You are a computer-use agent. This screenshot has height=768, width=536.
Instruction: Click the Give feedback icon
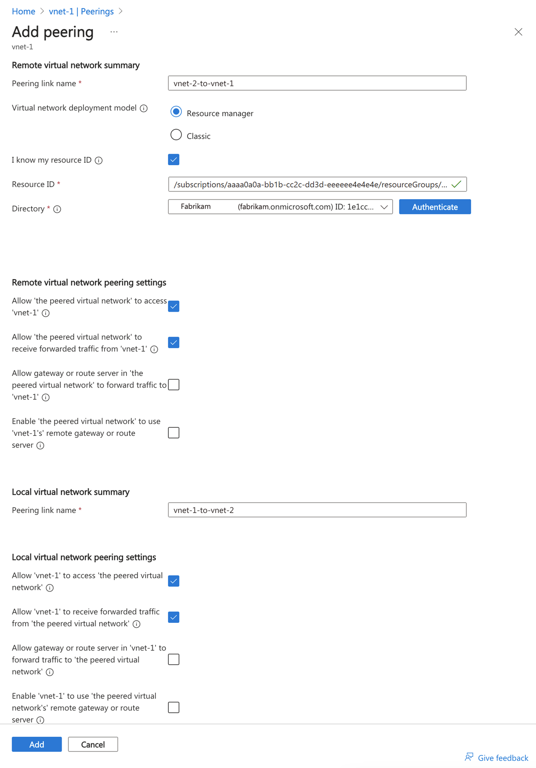[469, 757]
